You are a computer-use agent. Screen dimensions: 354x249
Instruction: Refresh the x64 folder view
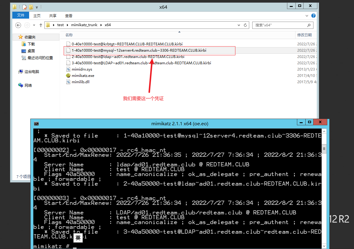tap(245, 25)
